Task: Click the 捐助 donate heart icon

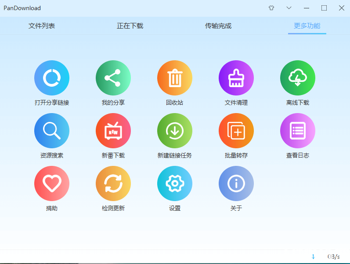Action: 52,183
